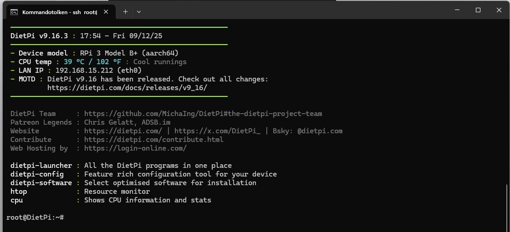Viewport: 510px width, 232px height.
Task: Click the dietpi-software command text
Action: click(x=41, y=183)
